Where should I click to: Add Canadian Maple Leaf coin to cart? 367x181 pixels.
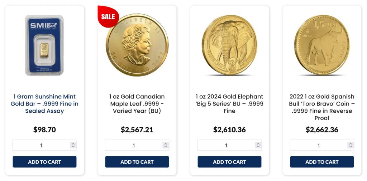(137, 162)
